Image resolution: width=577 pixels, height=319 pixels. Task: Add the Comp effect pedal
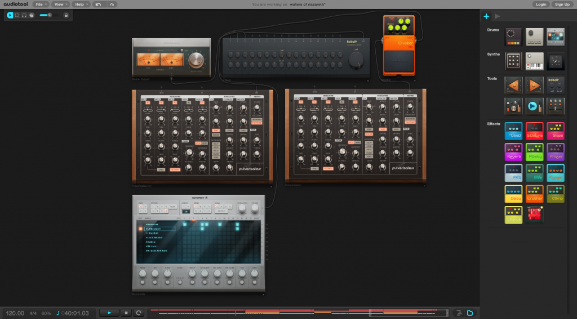(555, 194)
